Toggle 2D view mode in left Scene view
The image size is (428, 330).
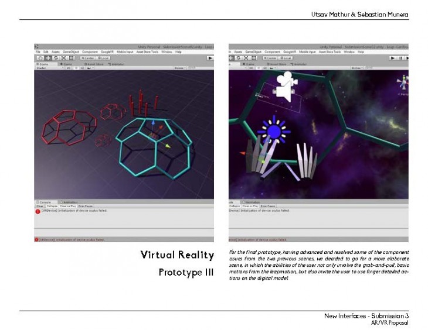69,68
